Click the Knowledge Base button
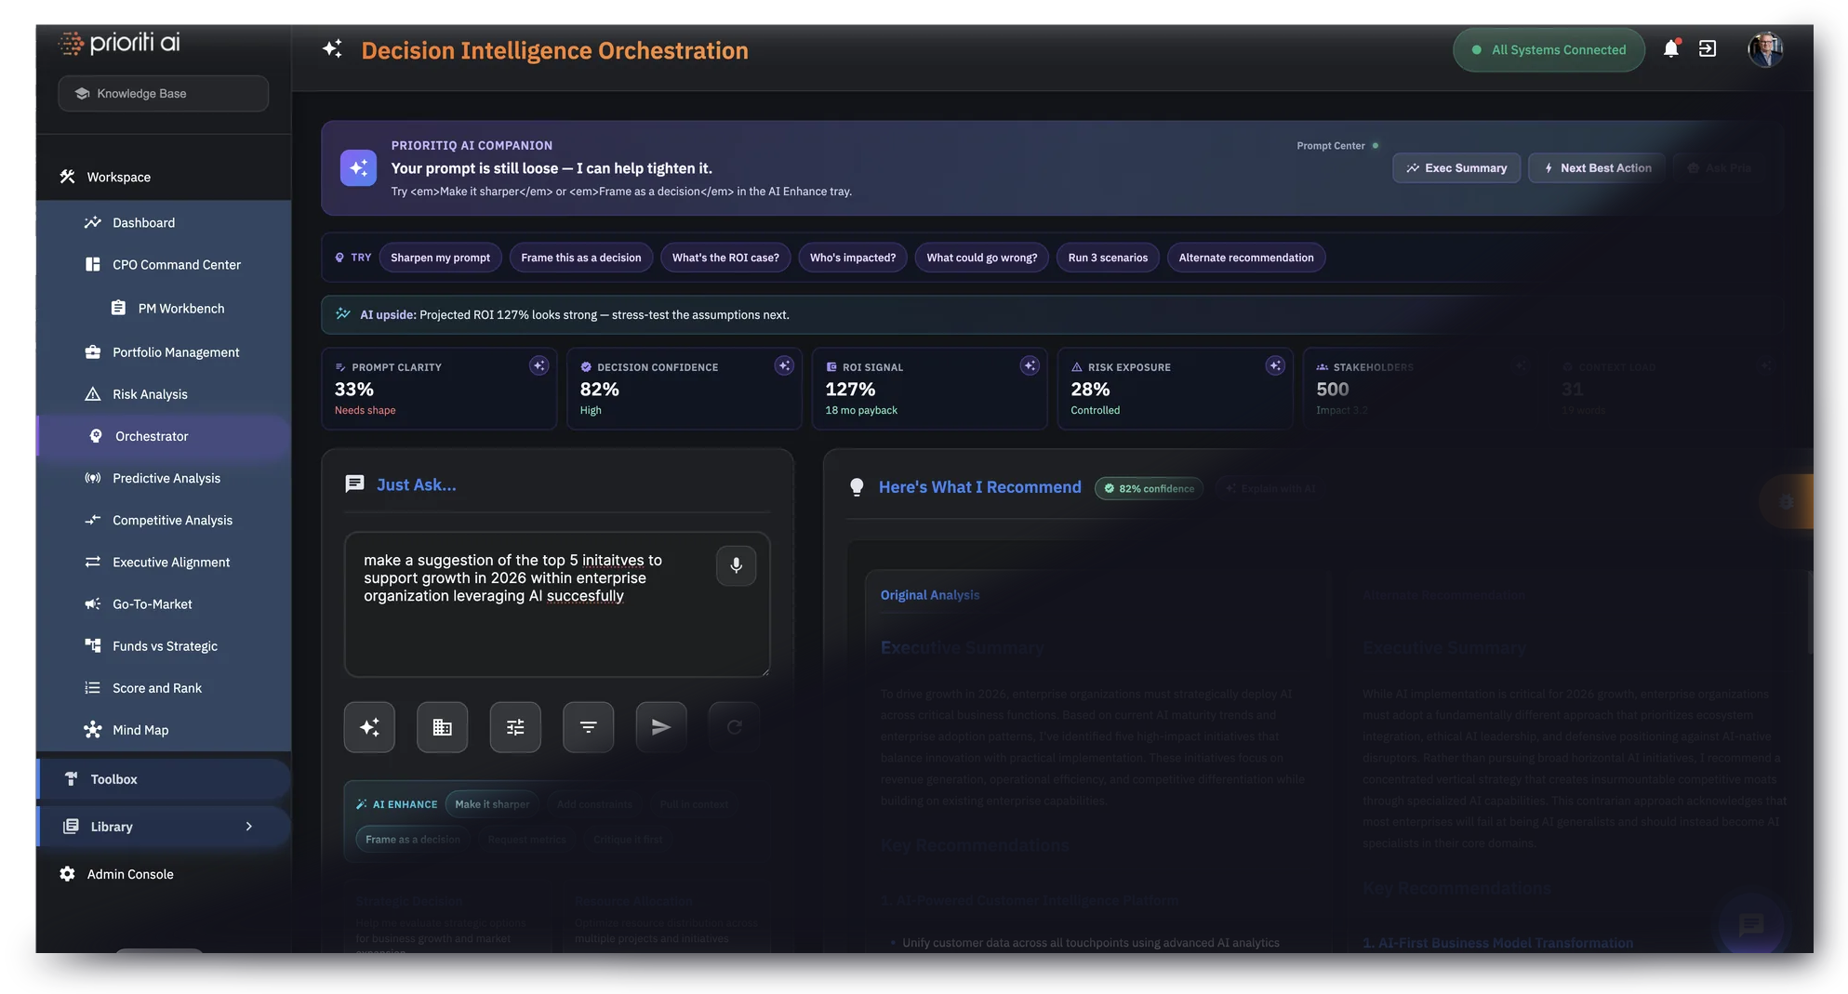 click(x=164, y=94)
